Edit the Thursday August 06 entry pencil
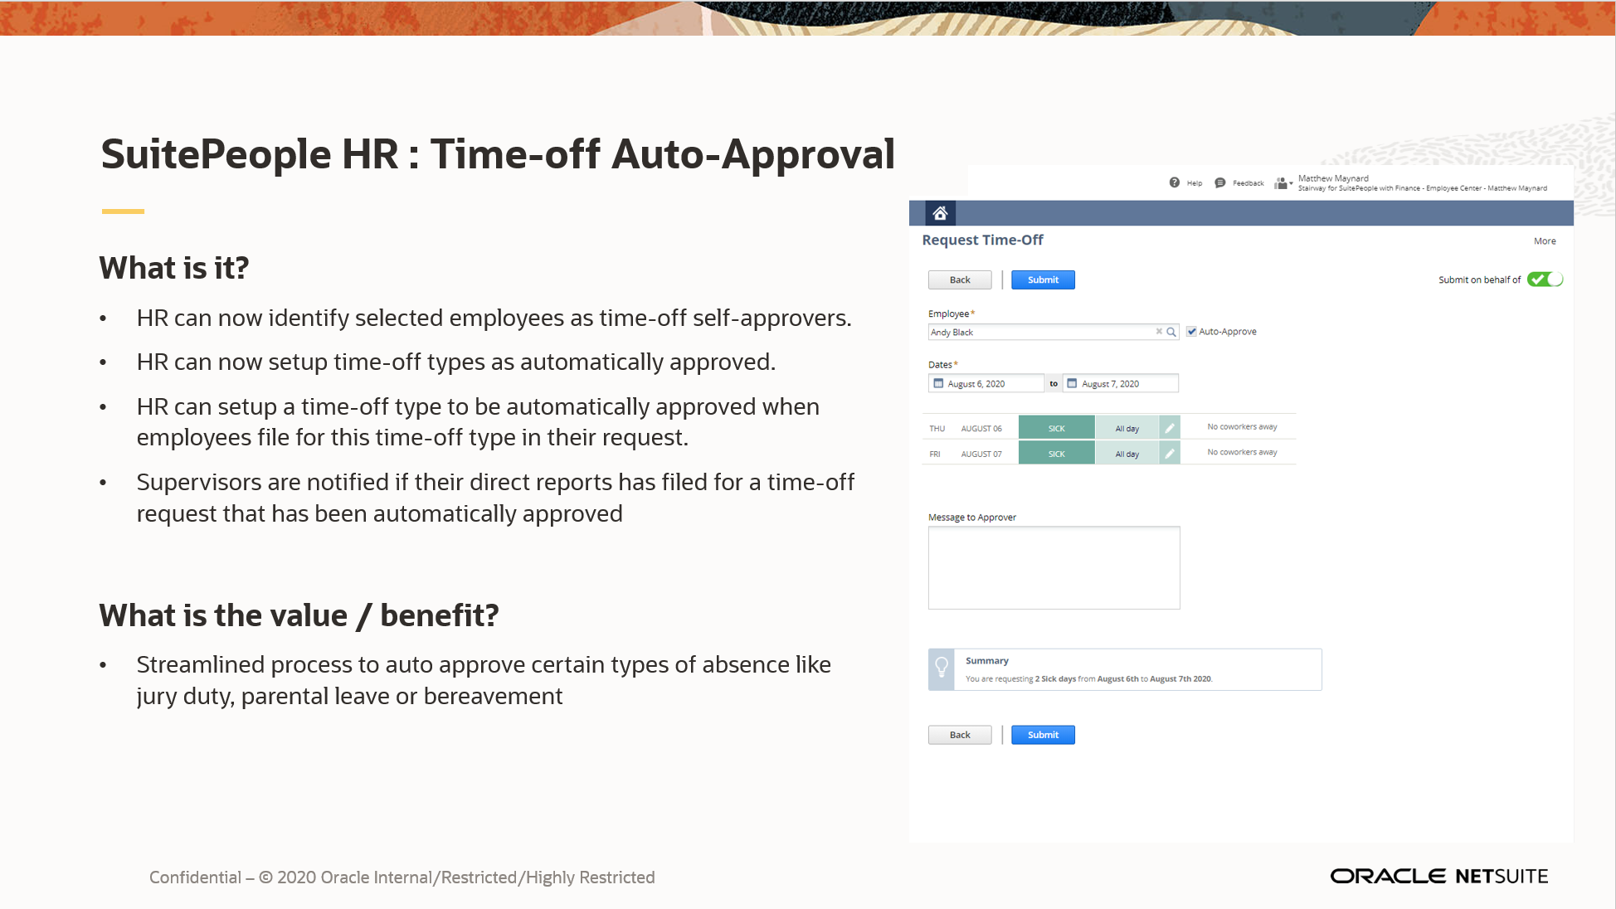1616x909 pixels. point(1170,428)
